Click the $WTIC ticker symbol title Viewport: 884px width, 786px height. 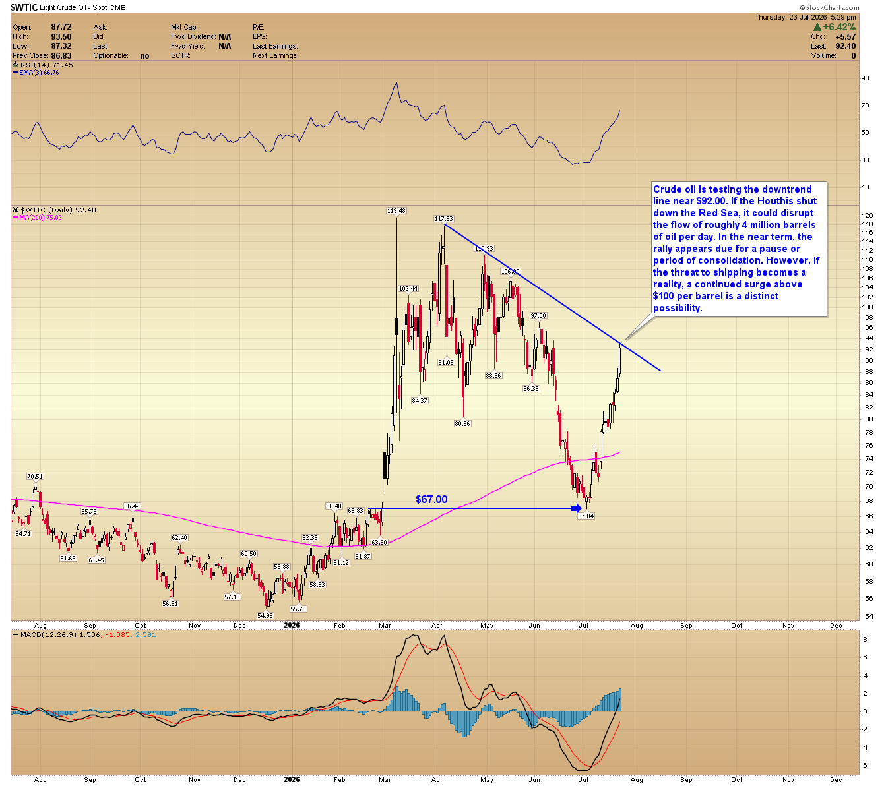coord(24,7)
